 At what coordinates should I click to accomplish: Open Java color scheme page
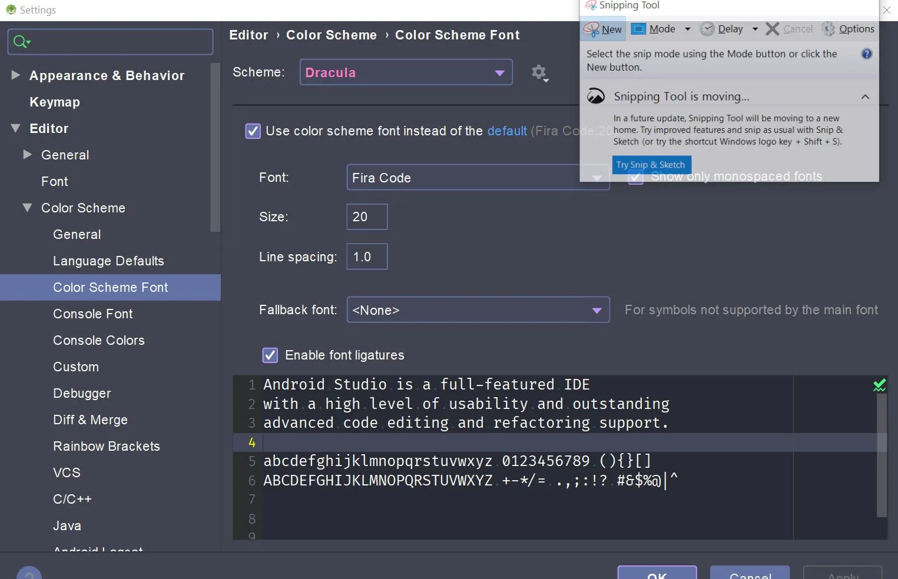[67, 526]
